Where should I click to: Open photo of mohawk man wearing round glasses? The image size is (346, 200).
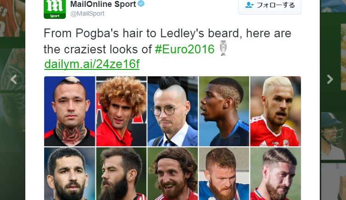[x=173, y=111]
